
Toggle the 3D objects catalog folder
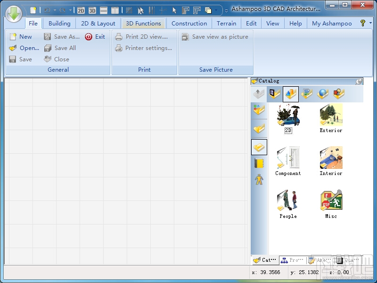click(290, 94)
